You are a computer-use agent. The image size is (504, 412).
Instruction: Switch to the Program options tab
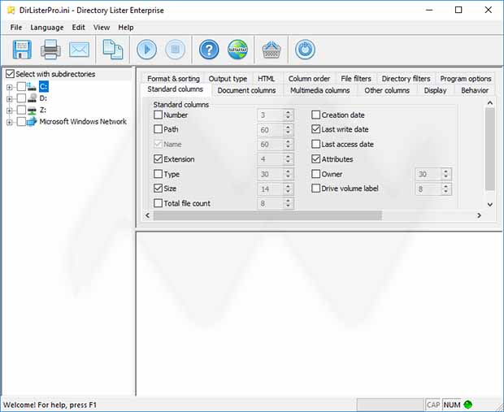[466, 79]
